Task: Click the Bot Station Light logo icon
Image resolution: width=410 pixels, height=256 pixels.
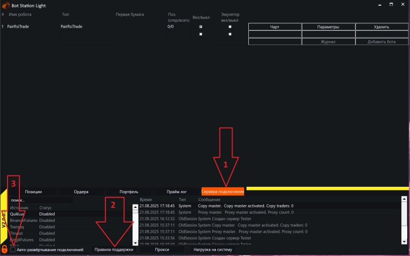Action: [6, 5]
